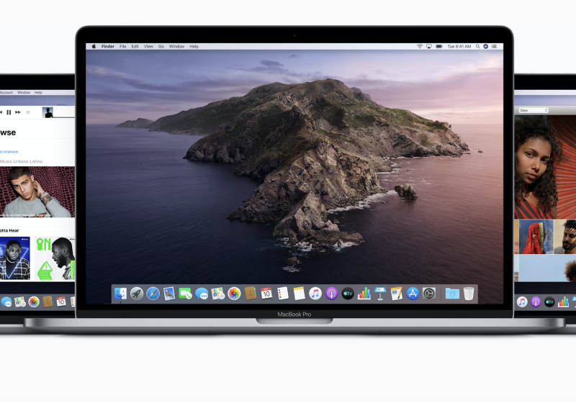Image resolution: width=576 pixels, height=403 pixels.
Task: Open Notification Center list icon
Action: [495, 46]
